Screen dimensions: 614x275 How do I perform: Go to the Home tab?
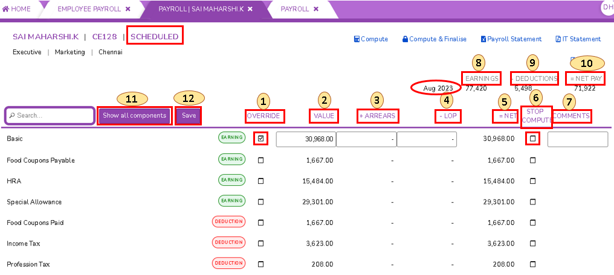(17, 9)
